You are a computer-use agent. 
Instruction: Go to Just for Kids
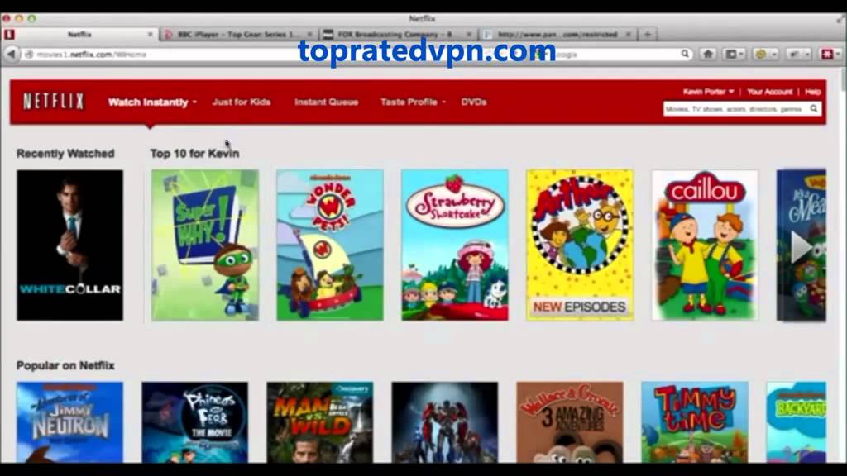coord(242,102)
